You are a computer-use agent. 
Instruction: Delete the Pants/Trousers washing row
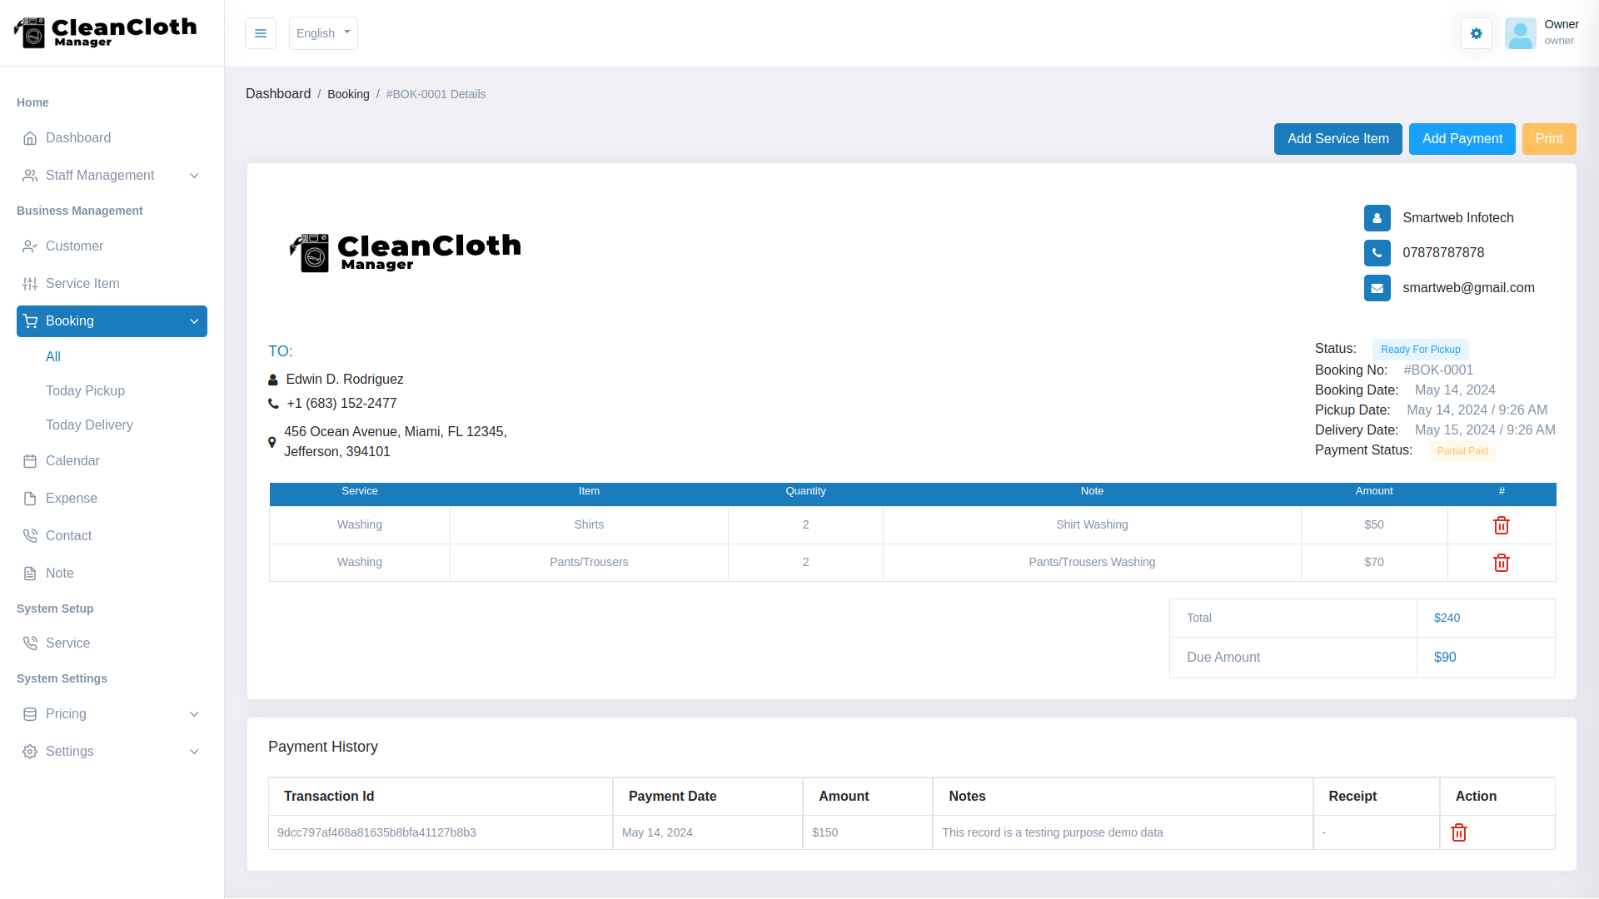(1501, 563)
